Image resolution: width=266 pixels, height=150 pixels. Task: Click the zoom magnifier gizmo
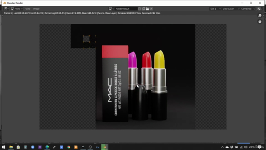(x=260, y=16)
